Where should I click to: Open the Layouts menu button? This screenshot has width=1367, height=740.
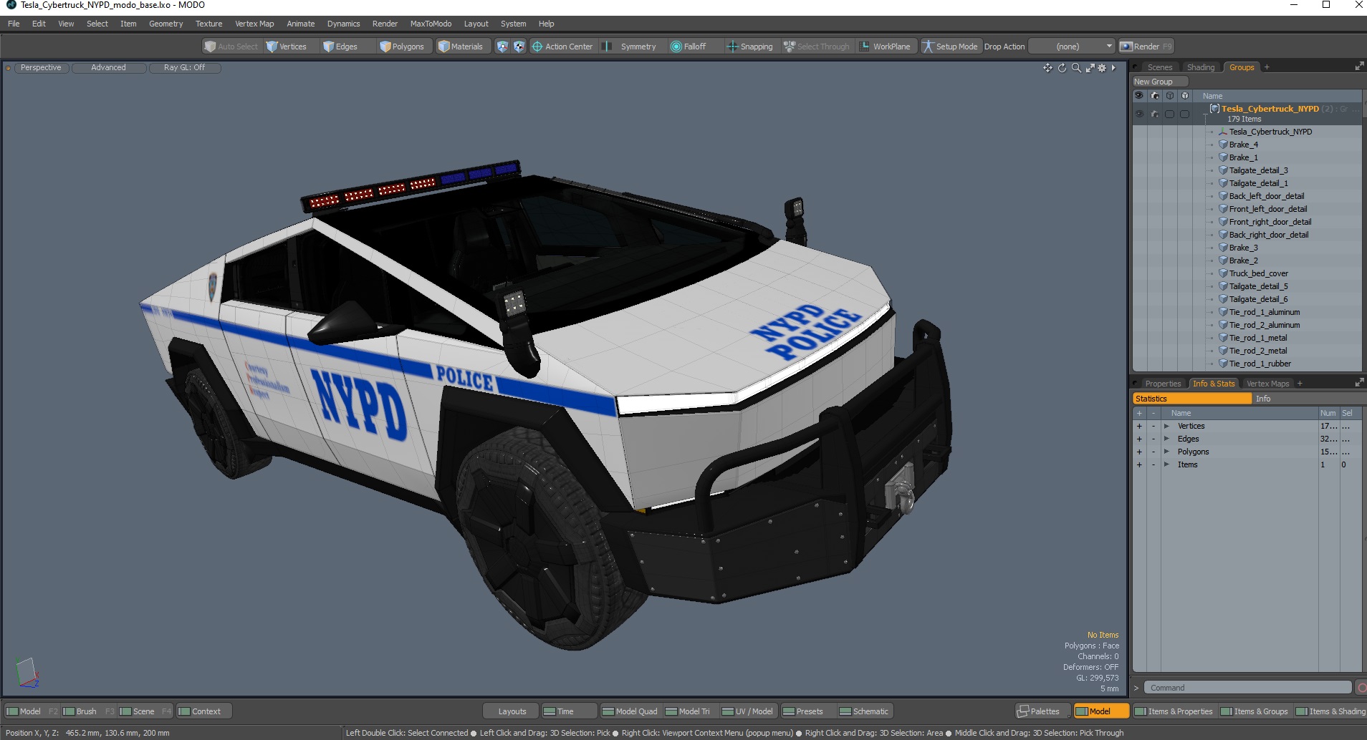[x=512, y=711]
